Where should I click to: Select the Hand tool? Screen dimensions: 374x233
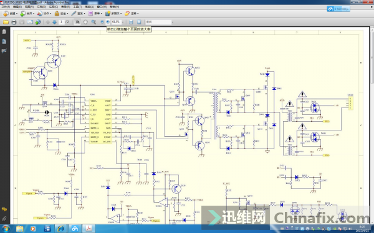pos(85,22)
